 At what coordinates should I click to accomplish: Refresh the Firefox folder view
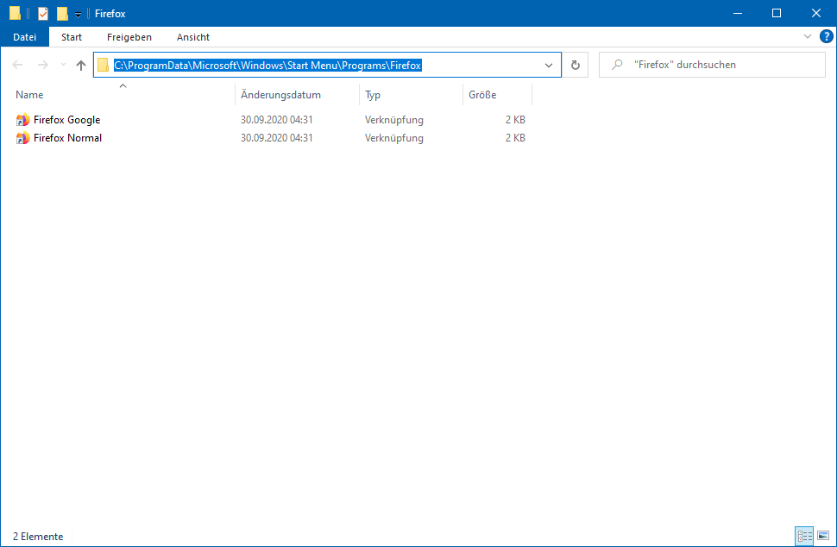click(x=576, y=65)
